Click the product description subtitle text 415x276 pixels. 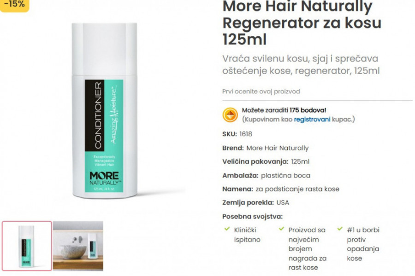301,65
